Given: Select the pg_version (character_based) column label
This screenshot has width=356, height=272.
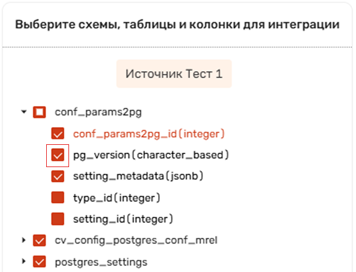Looking at the screenshot, I should click(x=151, y=155).
